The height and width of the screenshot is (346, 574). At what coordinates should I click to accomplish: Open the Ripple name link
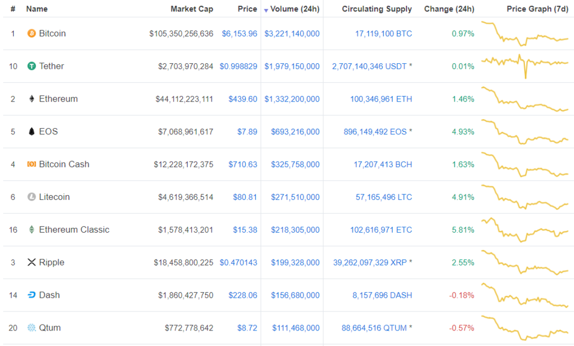point(51,262)
